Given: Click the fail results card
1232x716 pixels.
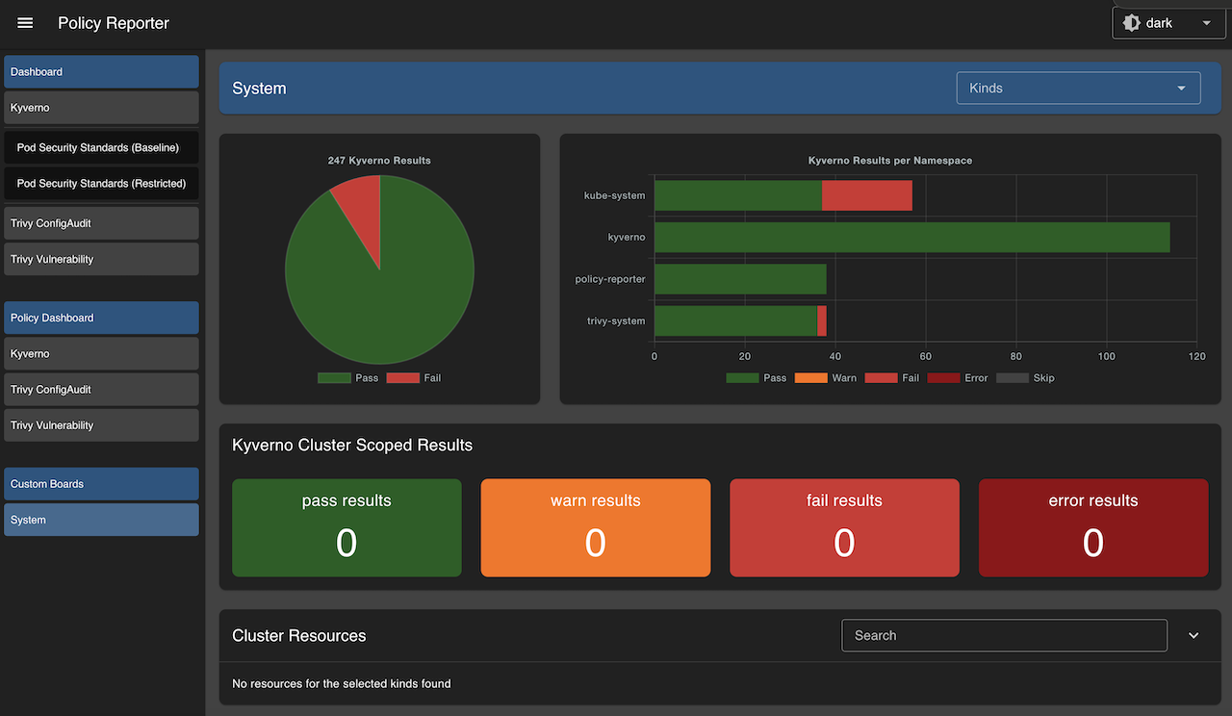Looking at the screenshot, I should click(x=844, y=528).
